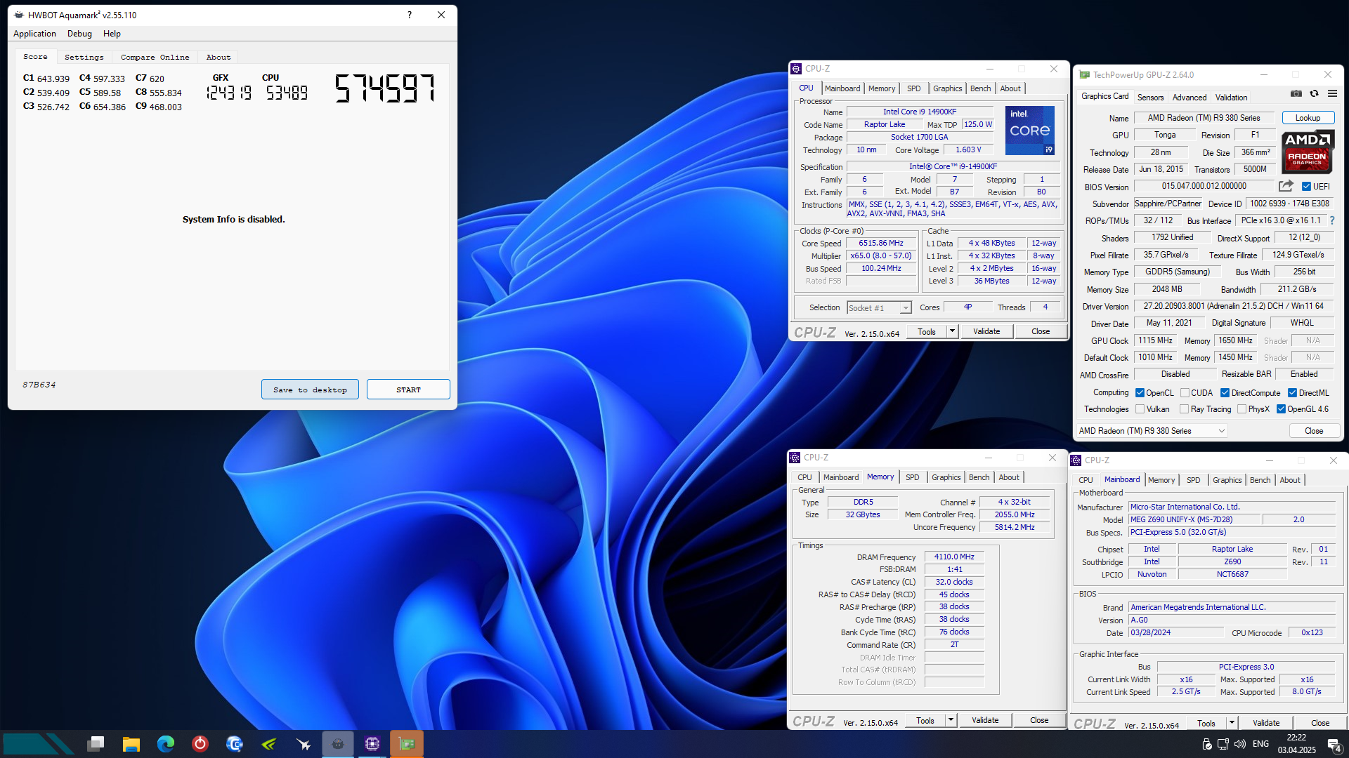The height and width of the screenshot is (758, 1349).
Task: Open the notification center icon
Action: (1334, 745)
